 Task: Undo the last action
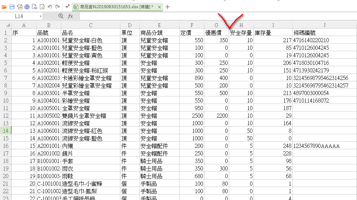(50, 7)
